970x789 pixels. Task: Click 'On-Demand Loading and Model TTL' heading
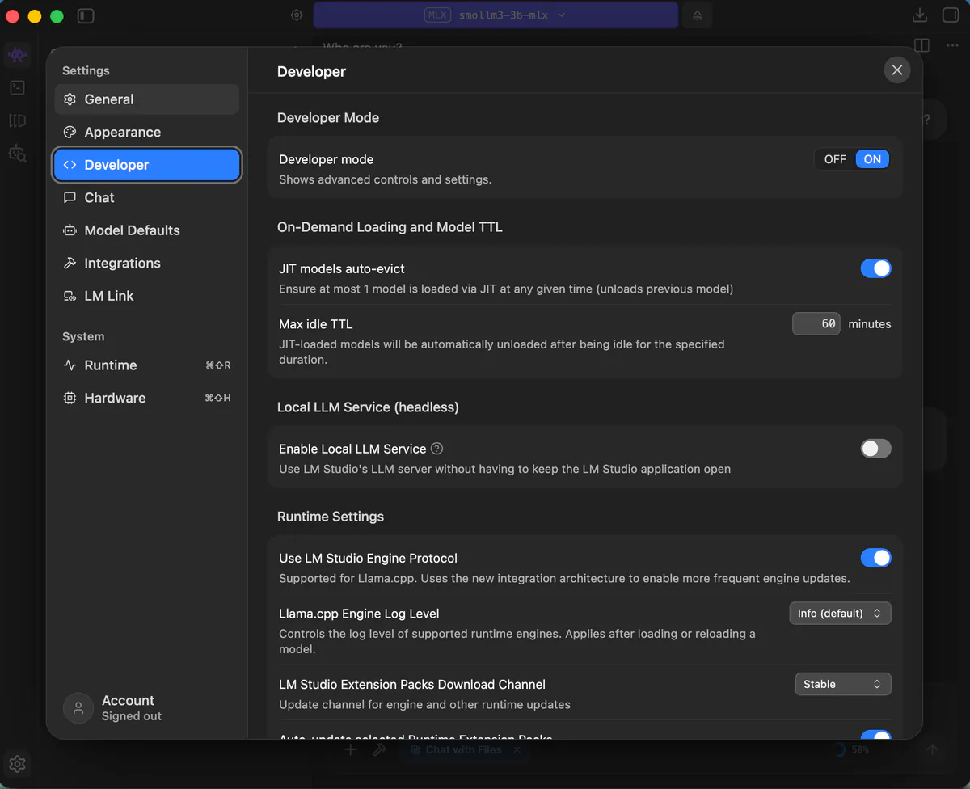pyautogui.click(x=390, y=227)
